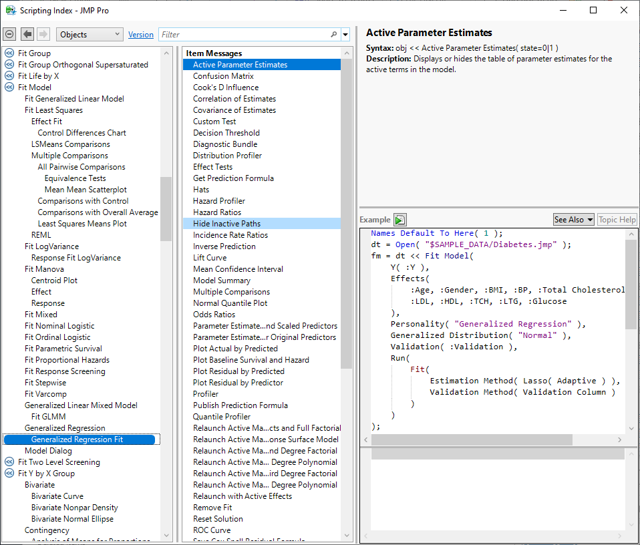The height and width of the screenshot is (545, 640).
Task: Click the JMP icon beside Fit Group
Action: coord(9,53)
